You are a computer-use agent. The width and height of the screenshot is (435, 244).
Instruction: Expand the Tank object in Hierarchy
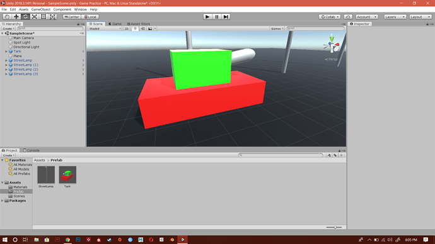click(6, 52)
